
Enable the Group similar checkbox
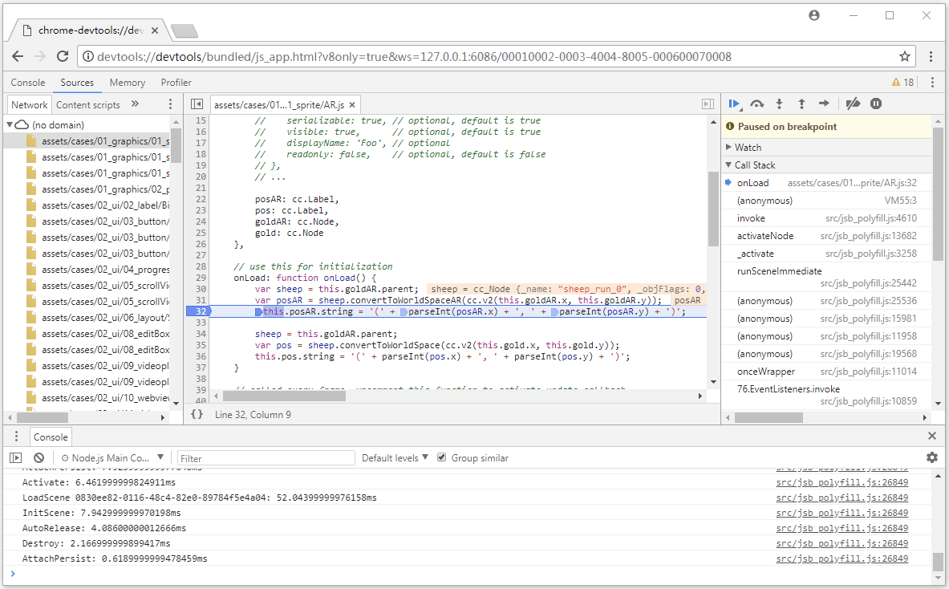tap(441, 457)
